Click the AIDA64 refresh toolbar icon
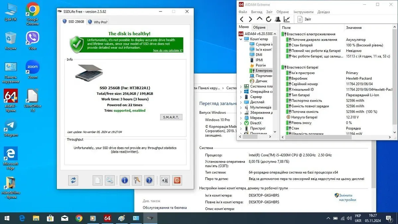This screenshot has height=224, width=398. pos(269,19)
